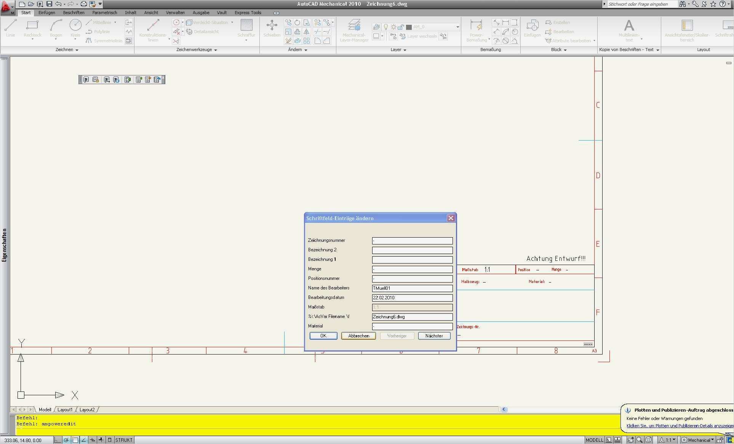Switch to the Einfügen ribbon tab
Image resolution: width=734 pixels, height=444 pixels.
tap(46, 13)
